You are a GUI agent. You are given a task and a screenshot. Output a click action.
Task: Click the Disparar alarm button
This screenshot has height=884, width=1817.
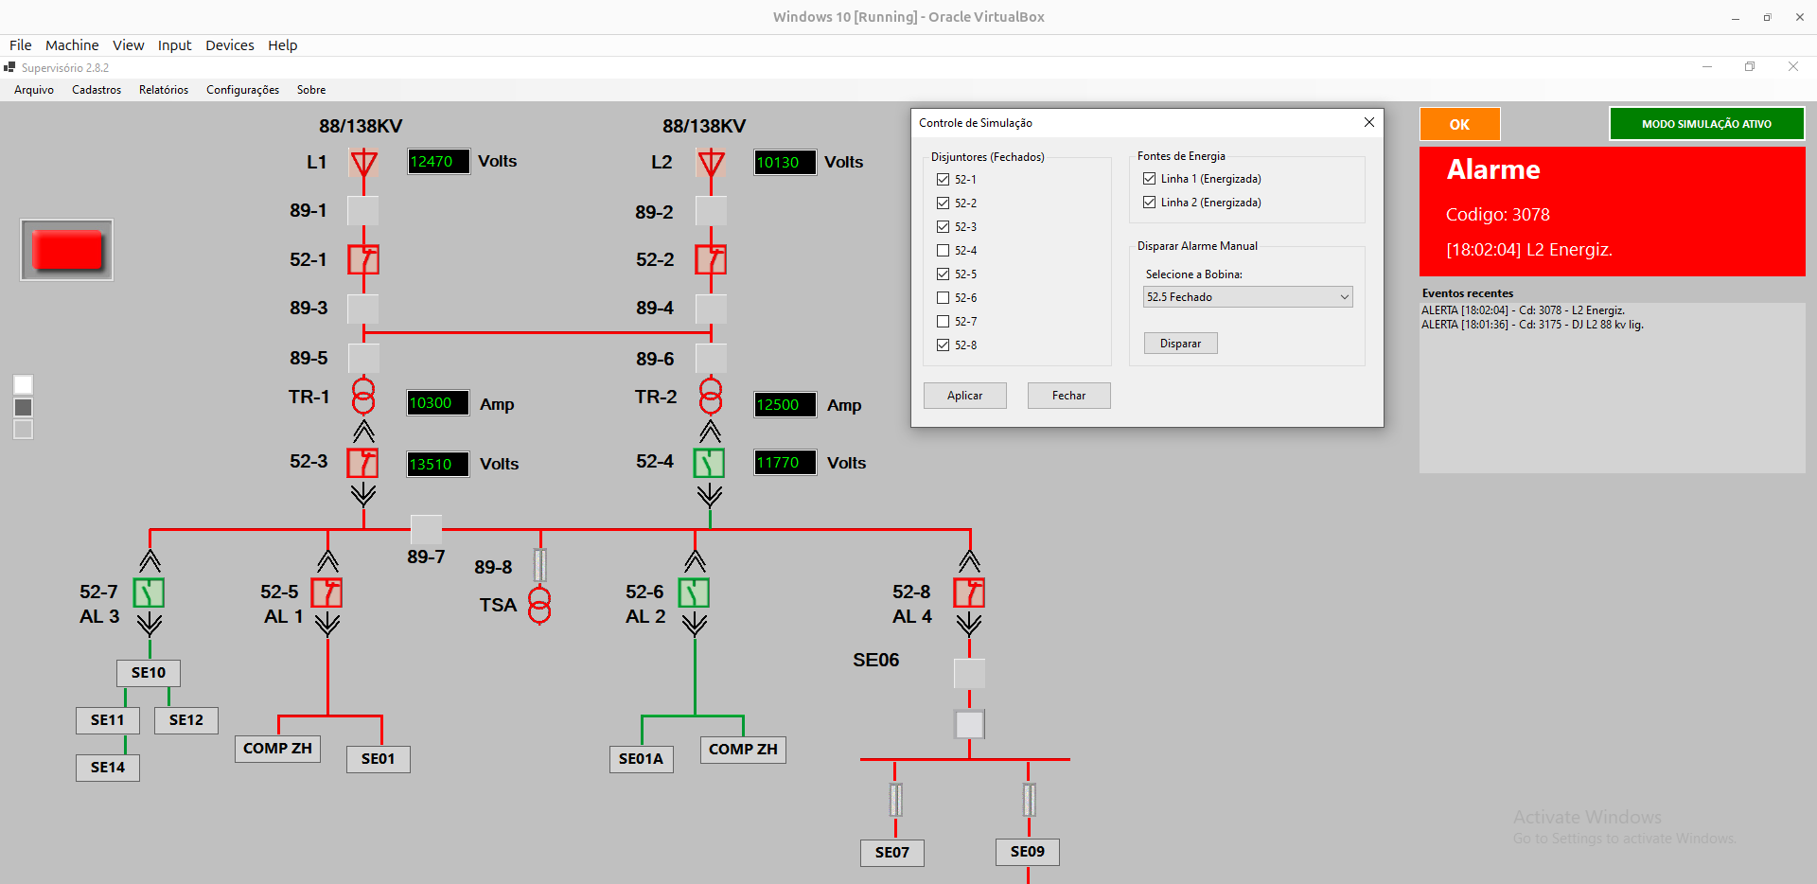(1181, 344)
